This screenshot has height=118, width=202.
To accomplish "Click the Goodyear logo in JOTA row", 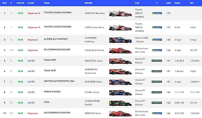I will [x=157, y=103].
